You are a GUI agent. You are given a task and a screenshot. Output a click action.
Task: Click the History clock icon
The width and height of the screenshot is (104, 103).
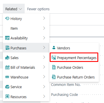(x=7, y=18)
